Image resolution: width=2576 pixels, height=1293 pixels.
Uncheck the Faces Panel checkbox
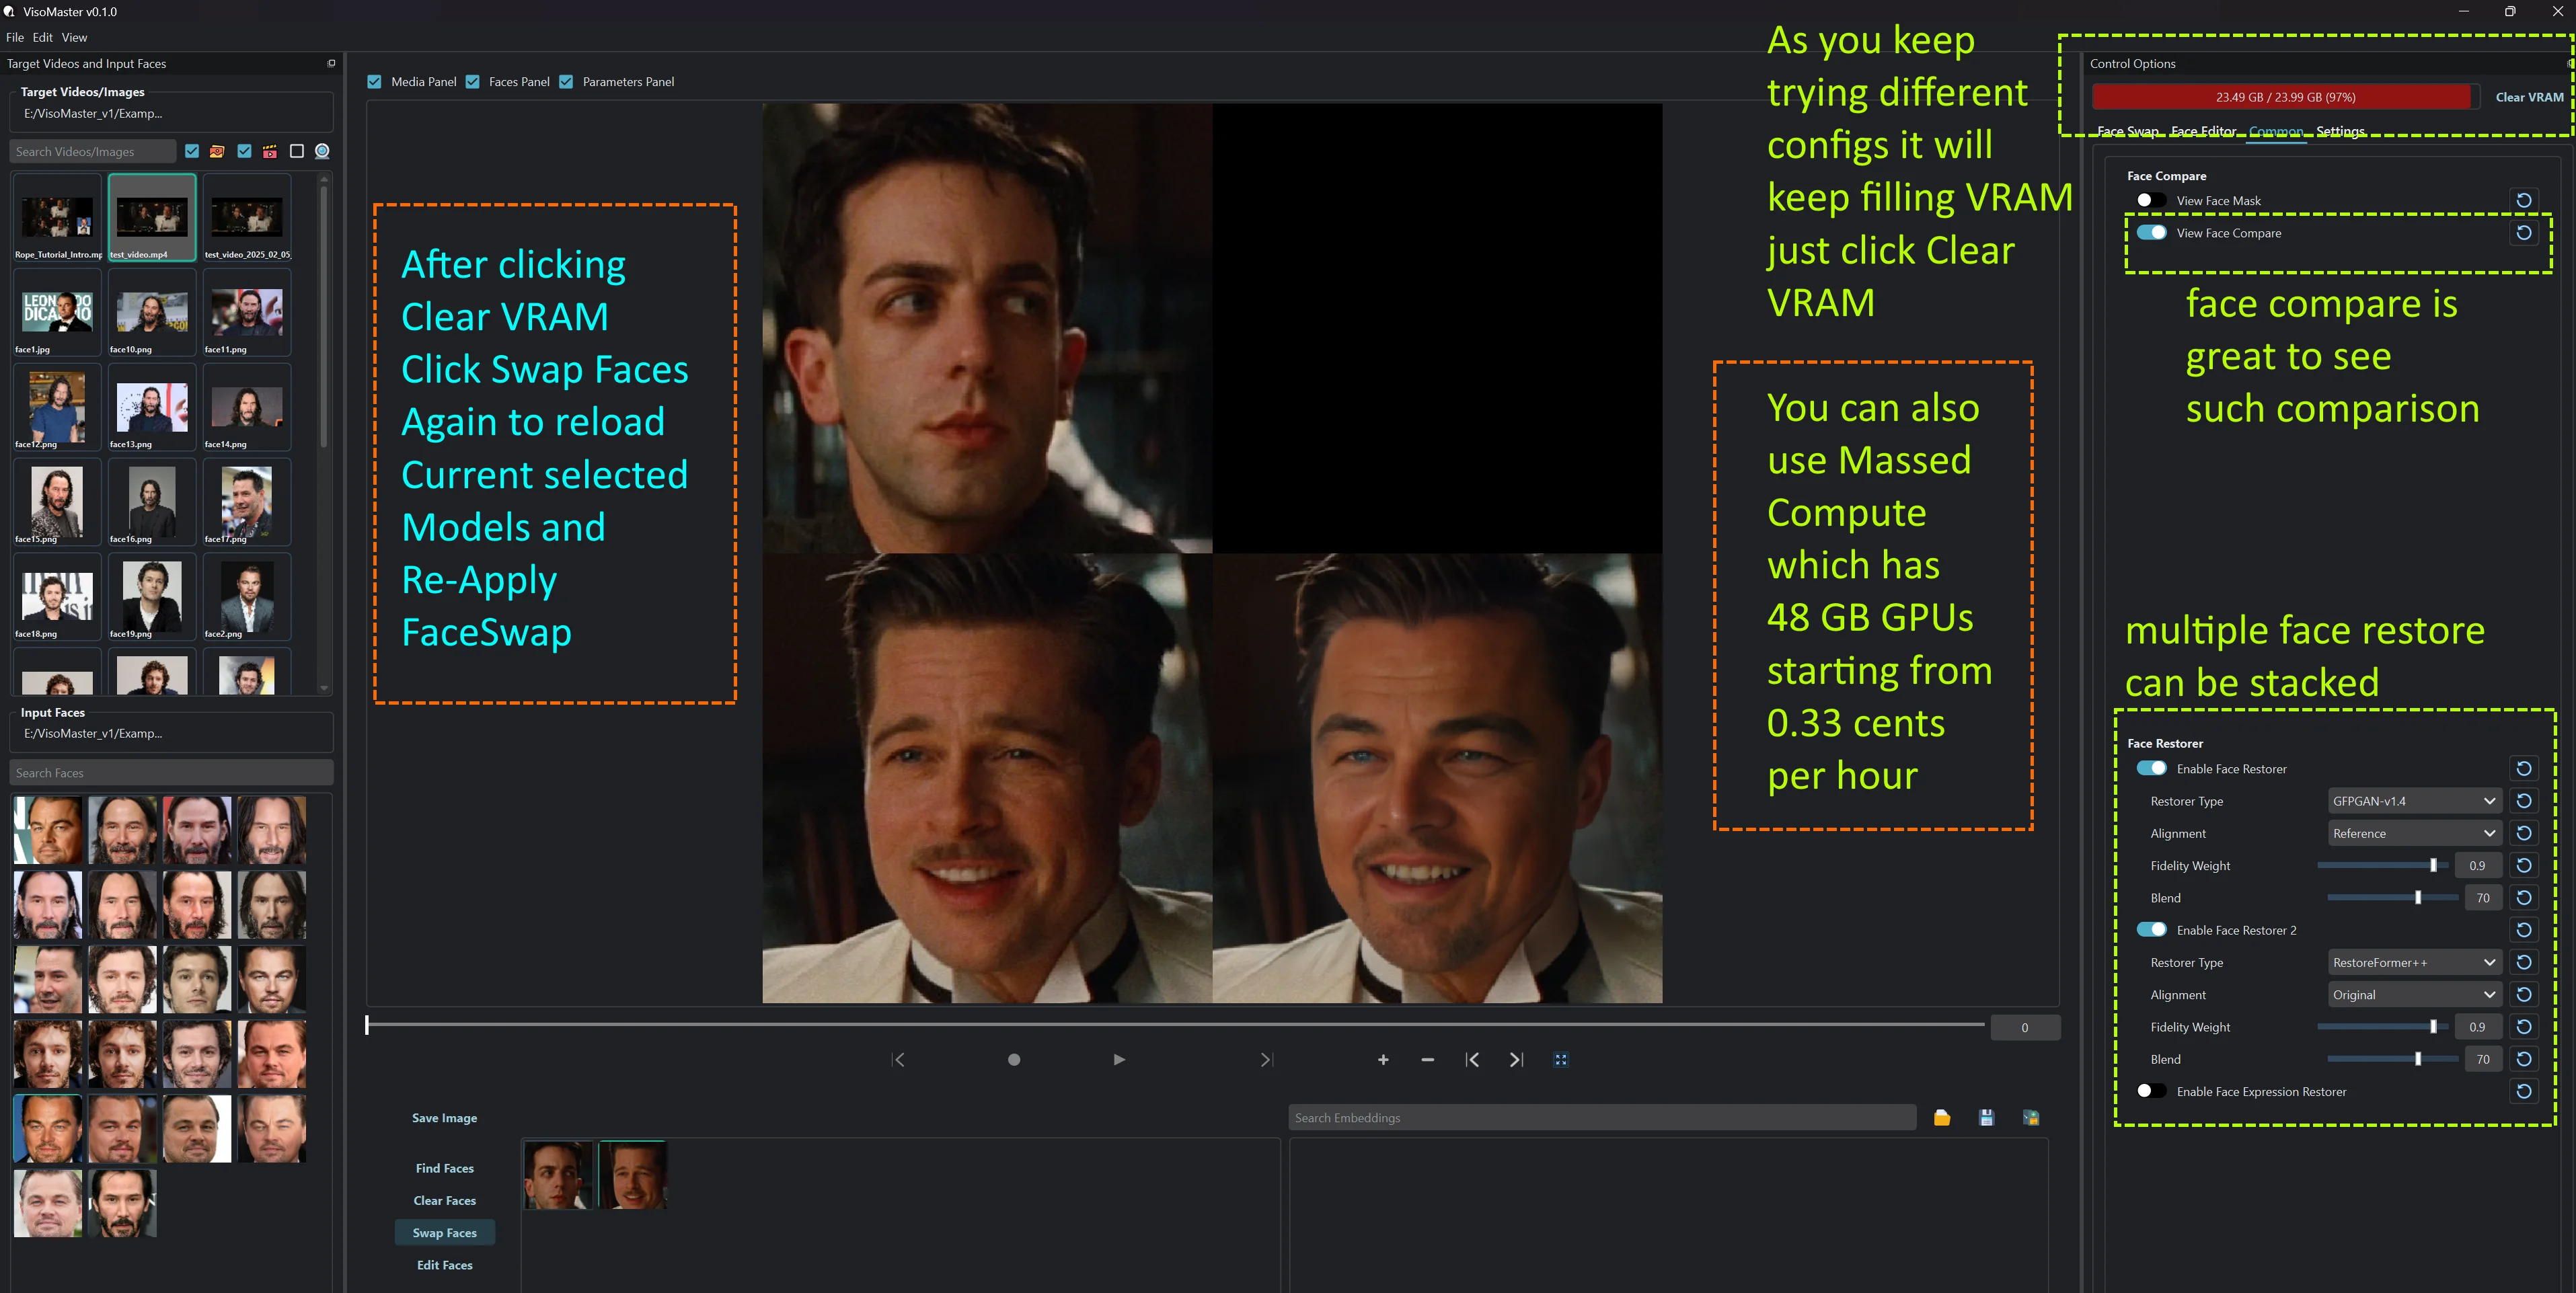coord(473,82)
